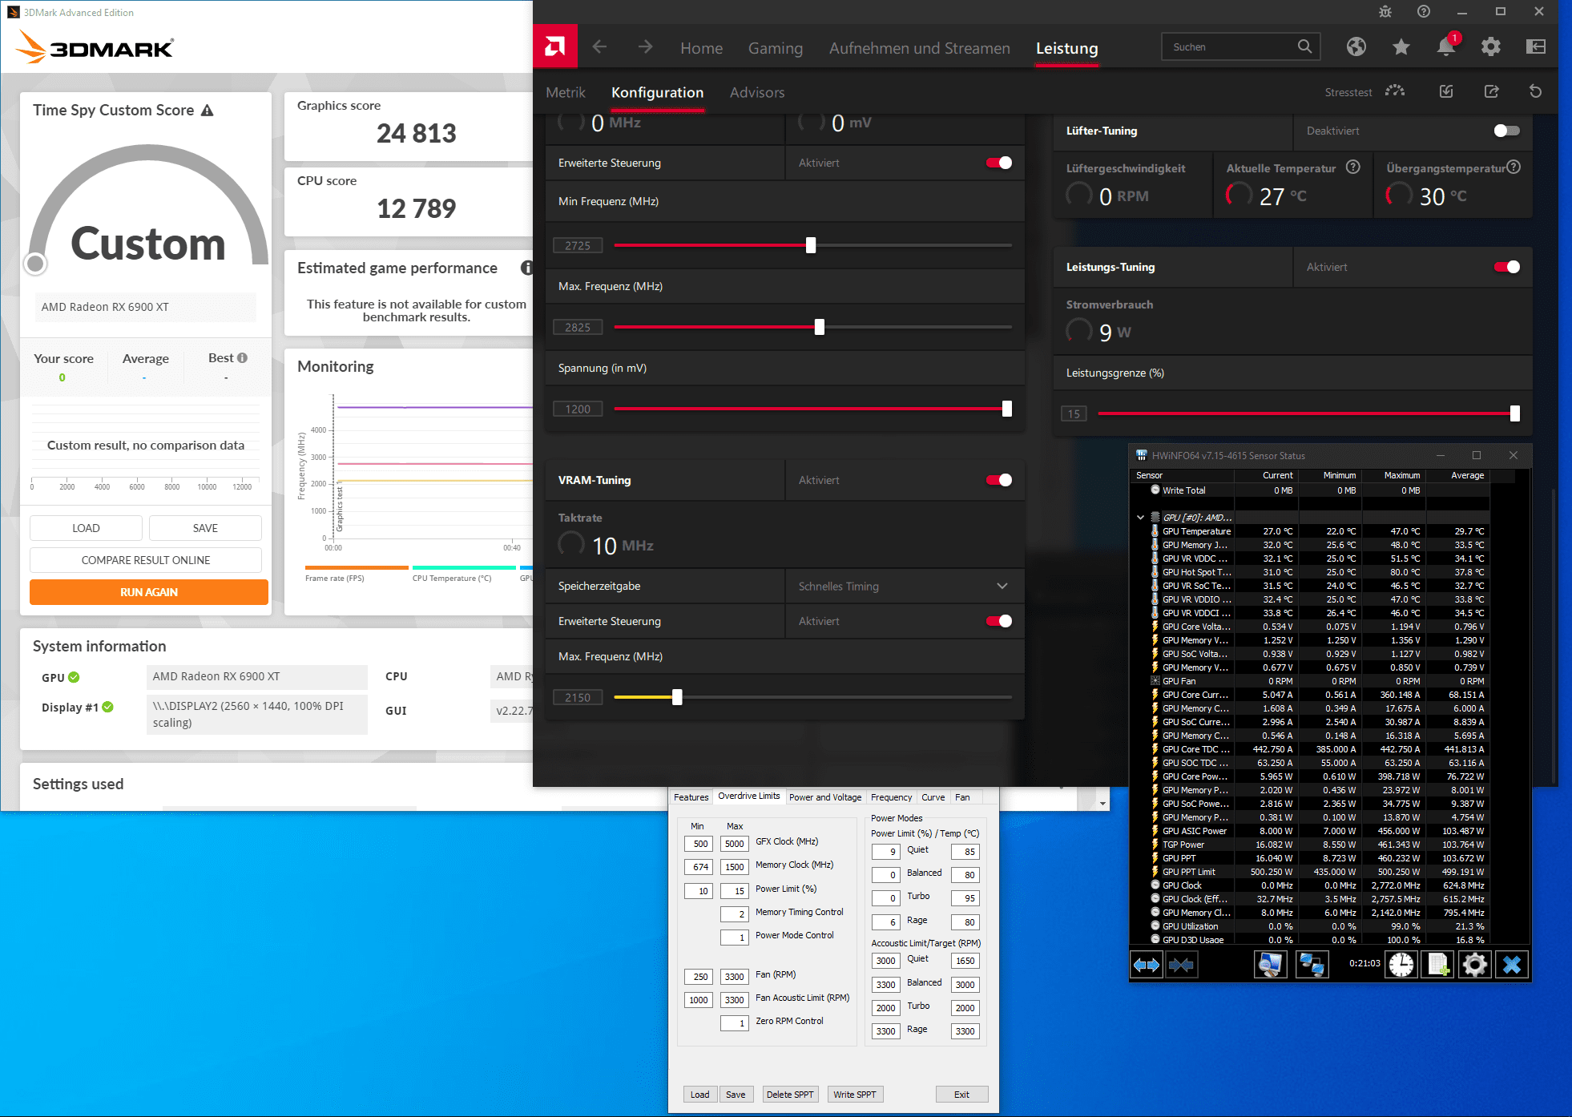Toggle Leistungs-Tuning switch off
Image resolution: width=1572 pixels, height=1117 pixels.
tap(1506, 267)
